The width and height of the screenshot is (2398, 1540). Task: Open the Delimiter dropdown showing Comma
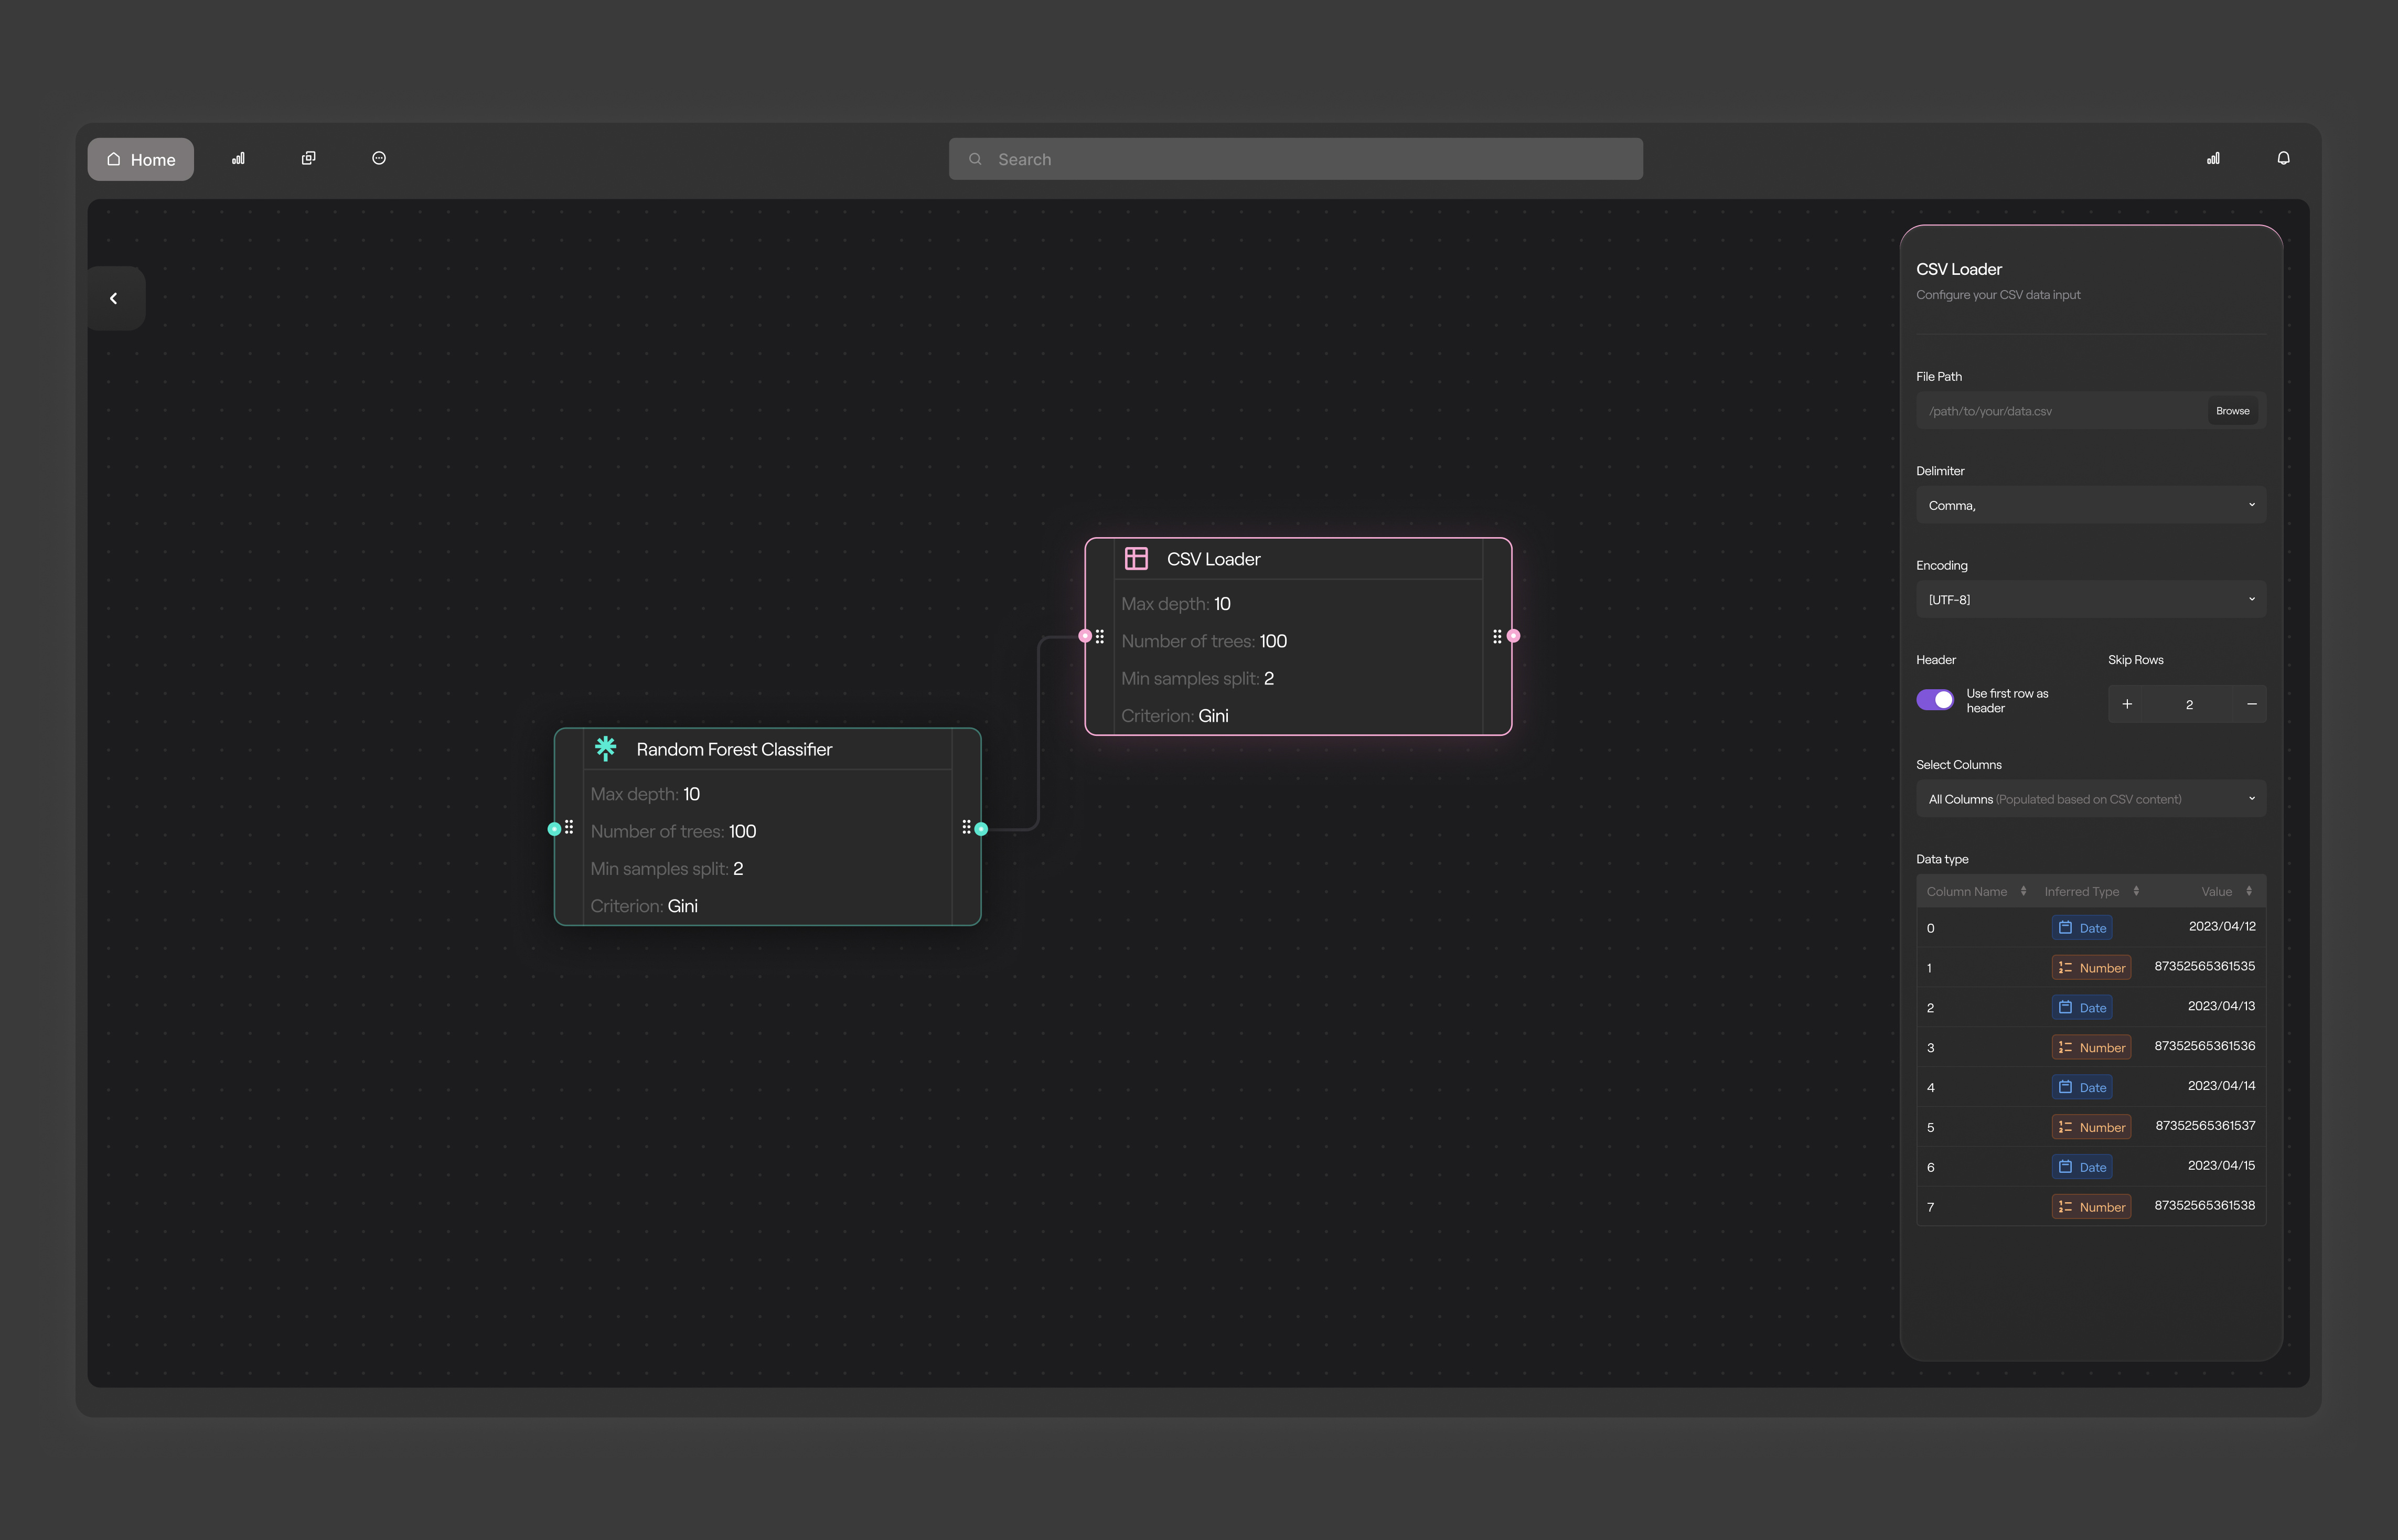(x=2090, y=504)
